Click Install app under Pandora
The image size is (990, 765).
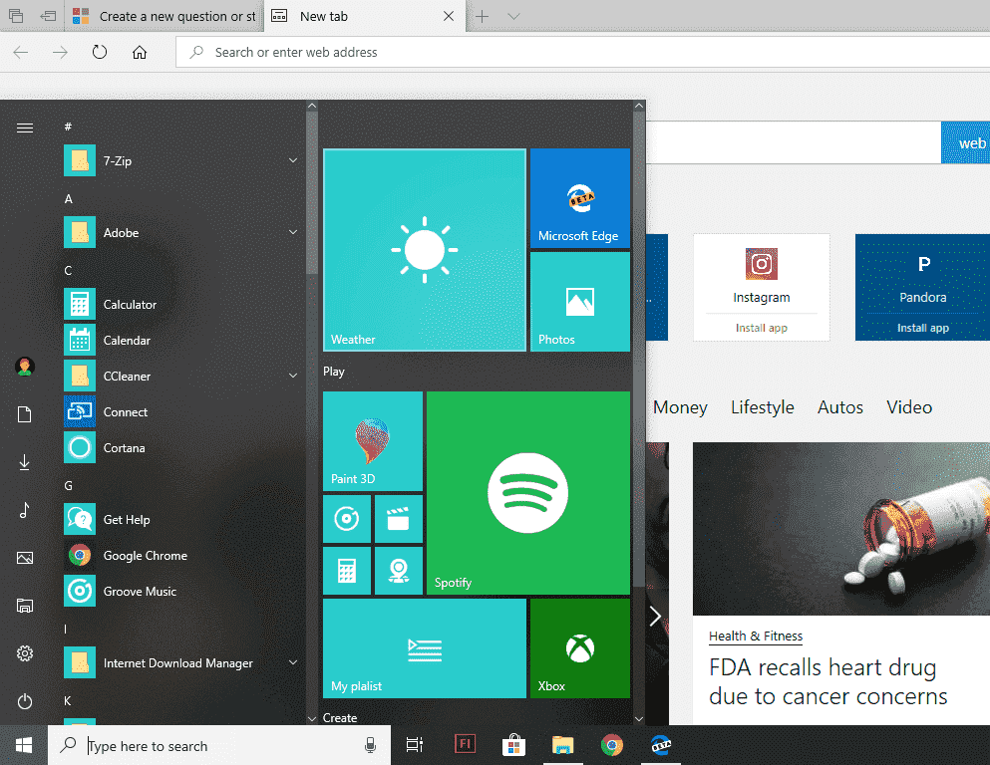pos(923,328)
